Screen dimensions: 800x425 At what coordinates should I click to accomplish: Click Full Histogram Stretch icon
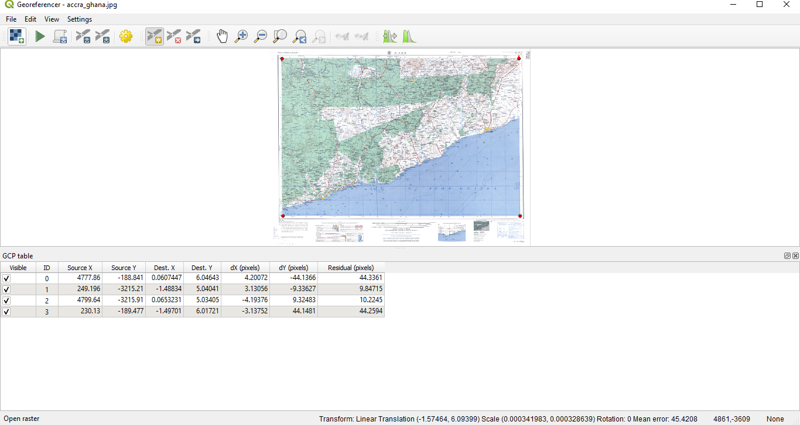(389, 37)
